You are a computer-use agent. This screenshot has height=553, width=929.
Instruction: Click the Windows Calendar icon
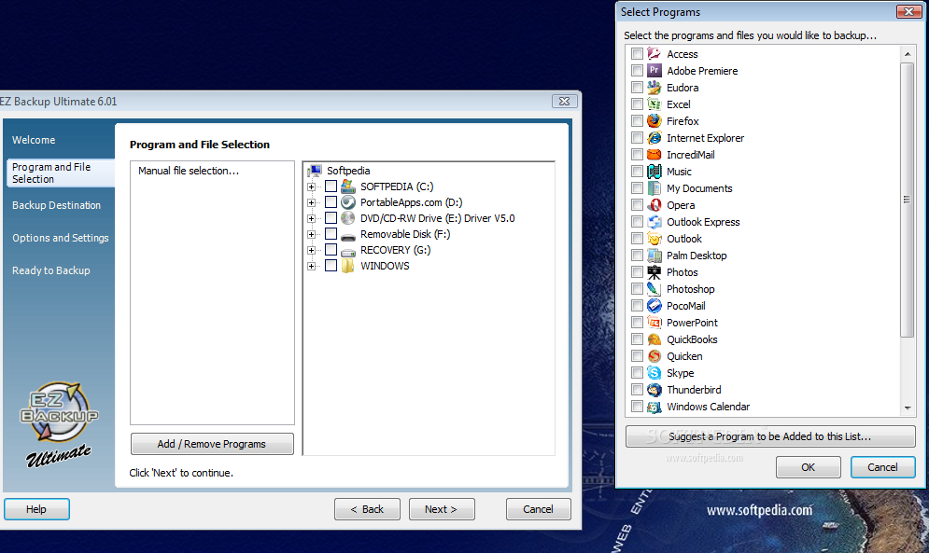(655, 407)
